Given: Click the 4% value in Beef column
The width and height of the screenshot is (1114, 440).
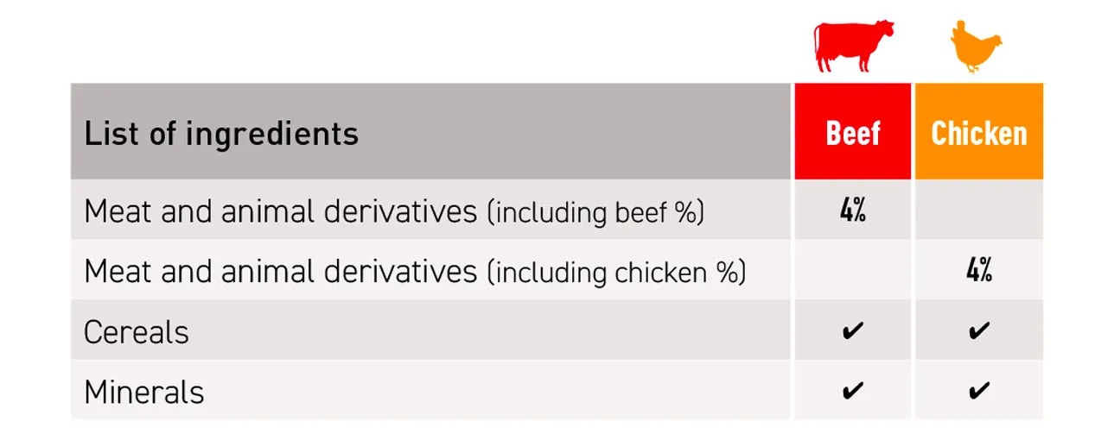Looking at the screenshot, I should [x=852, y=211].
